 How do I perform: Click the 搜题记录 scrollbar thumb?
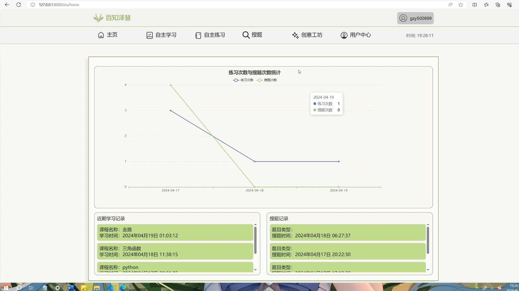click(x=428, y=240)
